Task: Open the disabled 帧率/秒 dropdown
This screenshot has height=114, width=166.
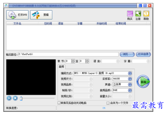Action: pyautogui.click(x=91, y=90)
